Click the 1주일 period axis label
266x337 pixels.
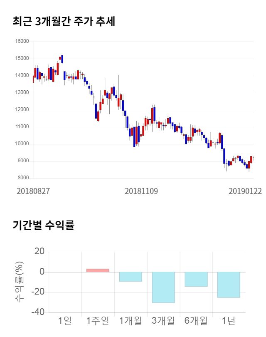(x=98, y=320)
